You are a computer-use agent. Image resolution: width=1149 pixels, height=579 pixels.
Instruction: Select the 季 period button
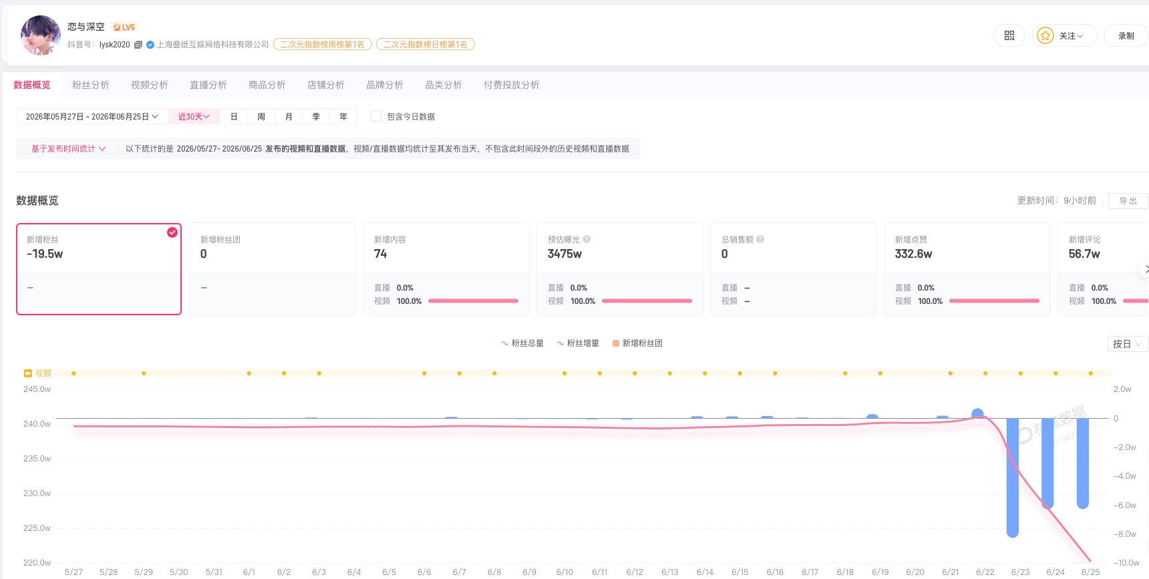pos(316,116)
